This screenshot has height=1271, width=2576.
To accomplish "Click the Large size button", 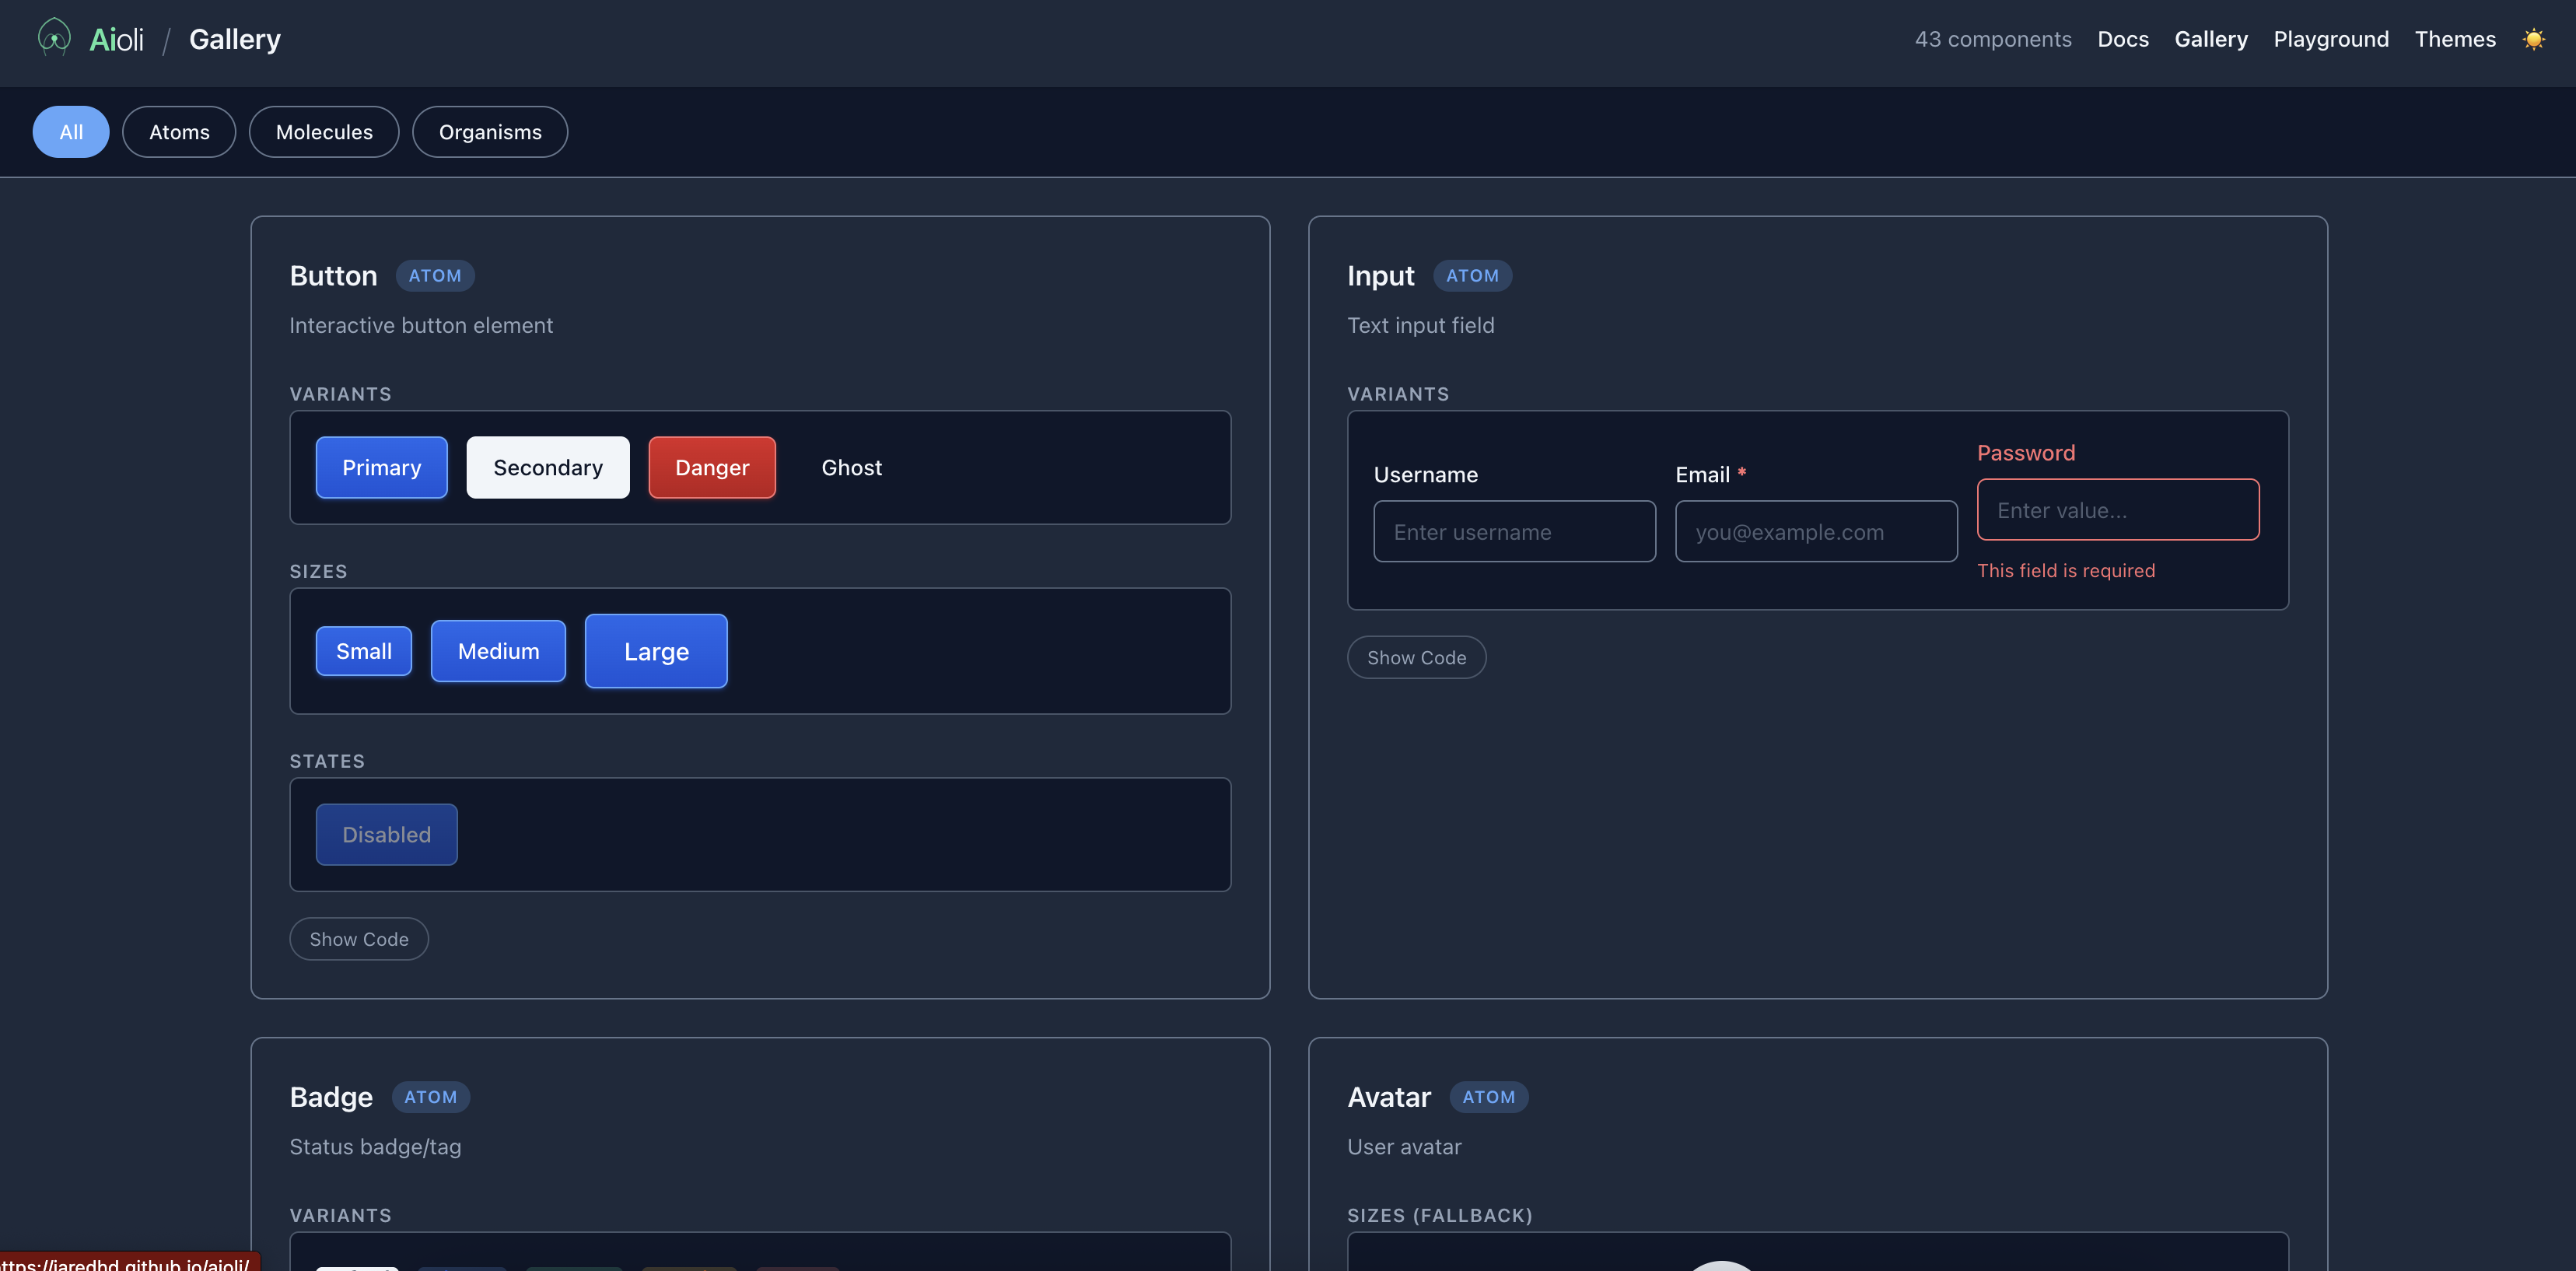I will coord(656,651).
